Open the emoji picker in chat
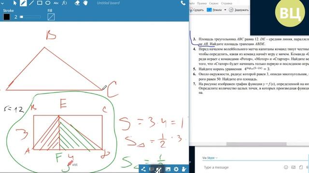Screen dimensions: 309x173 click(286, 167)
